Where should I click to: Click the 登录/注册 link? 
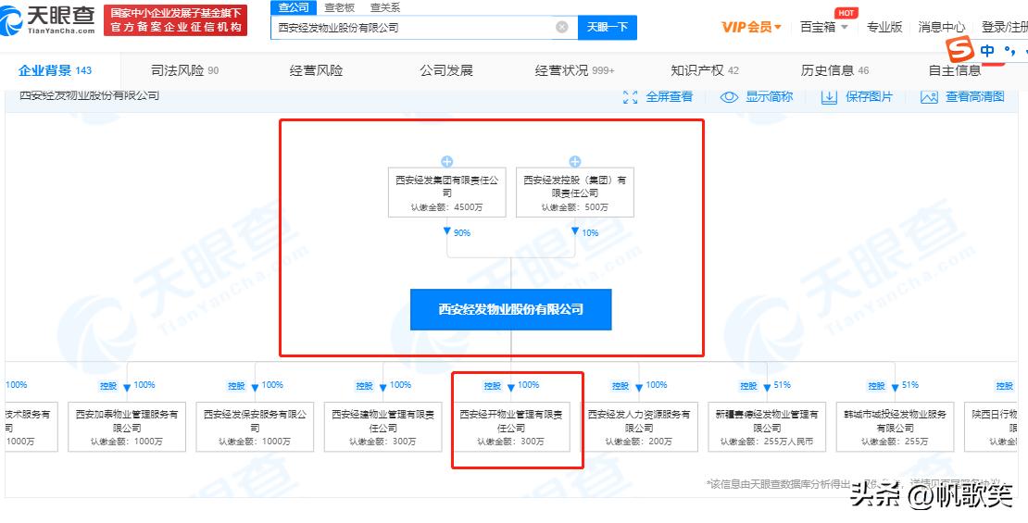(x=1005, y=27)
